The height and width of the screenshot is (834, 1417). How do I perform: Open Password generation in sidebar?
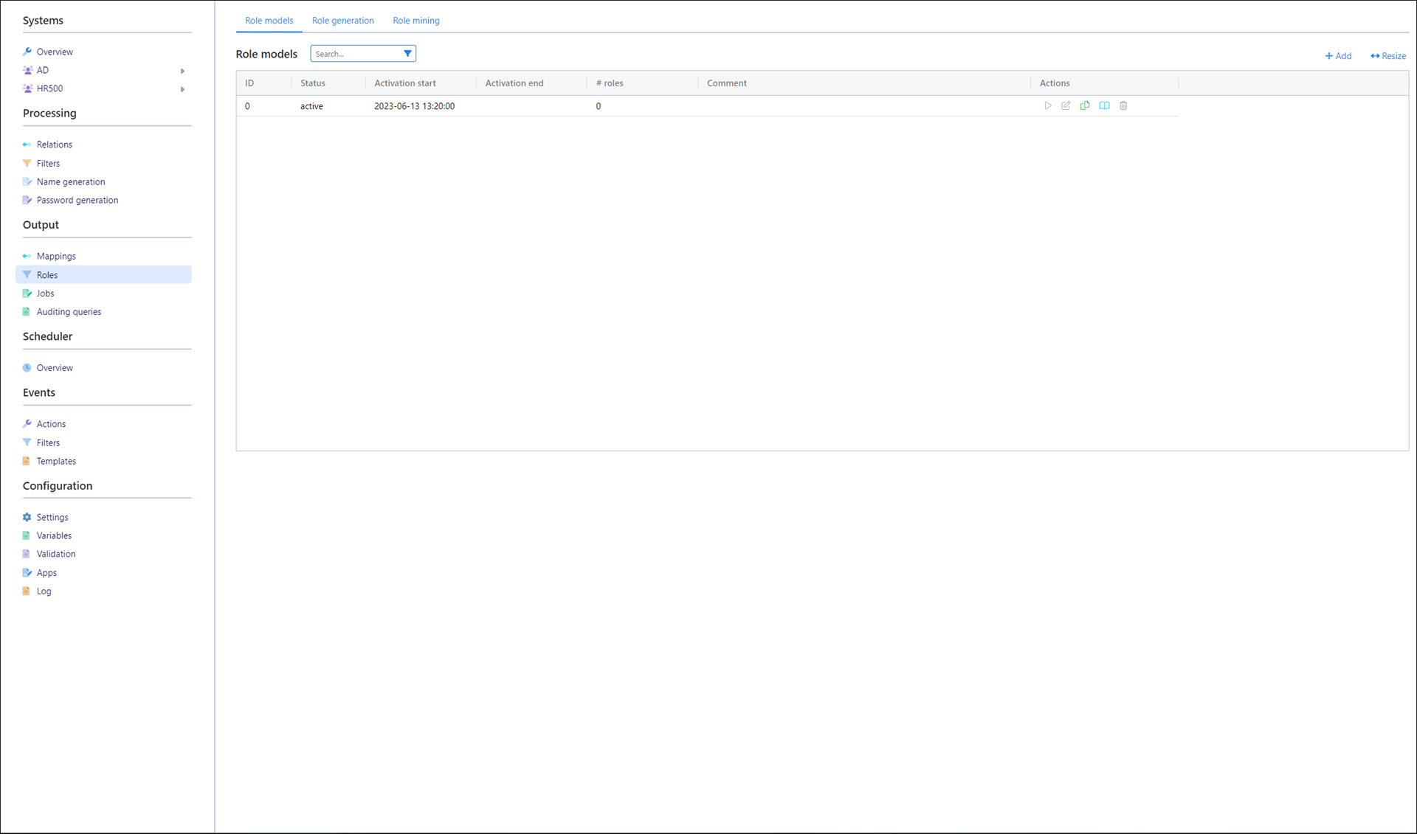(77, 200)
